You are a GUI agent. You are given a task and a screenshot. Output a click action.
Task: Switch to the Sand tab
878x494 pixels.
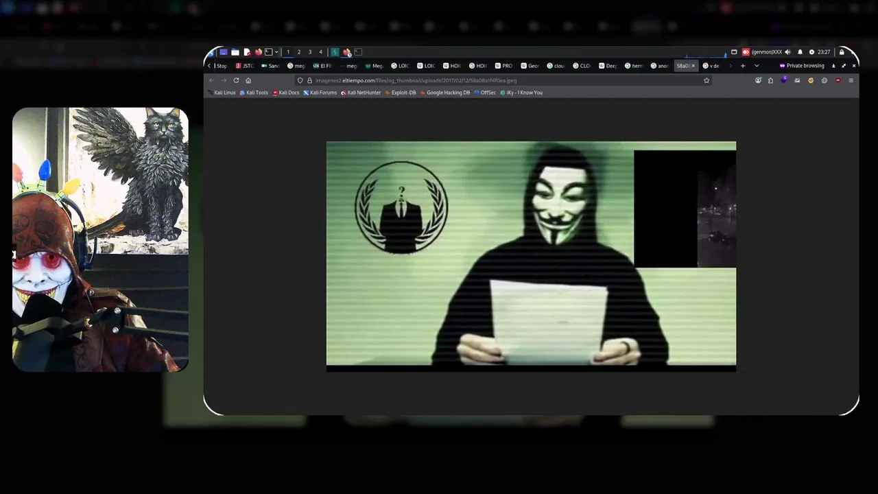coord(271,66)
